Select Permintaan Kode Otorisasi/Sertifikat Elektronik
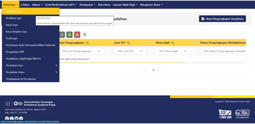The height and width of the screenshot is (124, 255). 31,45
